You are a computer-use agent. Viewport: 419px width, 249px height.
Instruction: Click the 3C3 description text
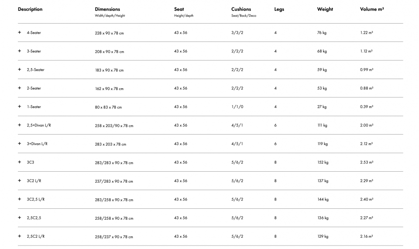30,162
